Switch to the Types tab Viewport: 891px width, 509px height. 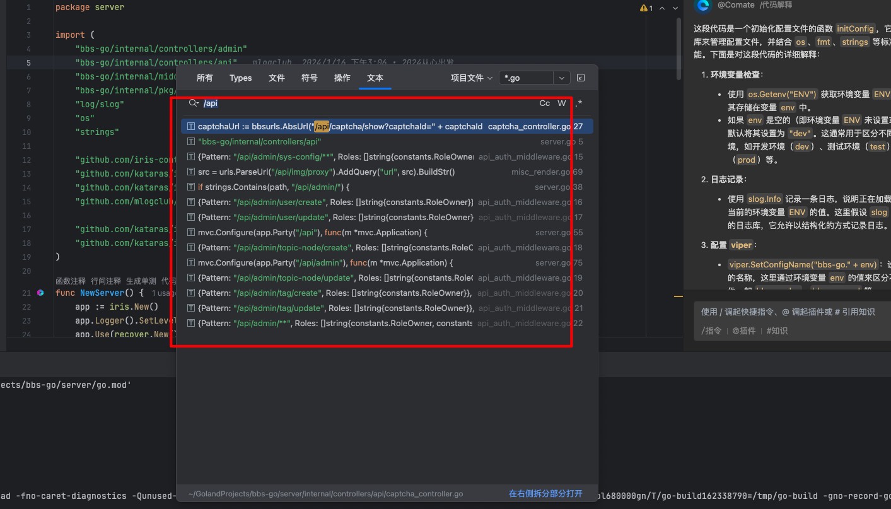point(241,78)
